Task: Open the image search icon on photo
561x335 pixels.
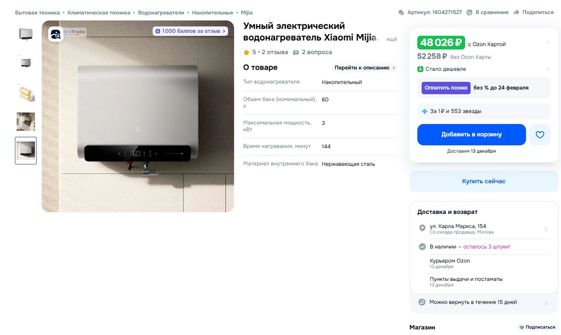Action: point(56,34)
